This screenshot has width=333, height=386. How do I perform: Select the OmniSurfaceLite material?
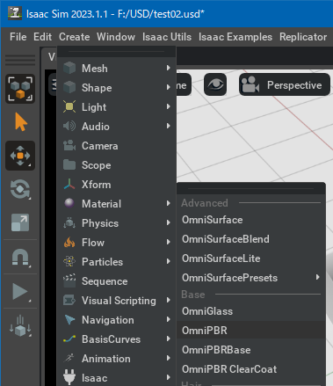(251, 259)
